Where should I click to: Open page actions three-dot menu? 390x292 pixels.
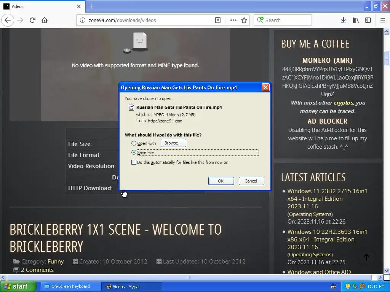point(233,20)
